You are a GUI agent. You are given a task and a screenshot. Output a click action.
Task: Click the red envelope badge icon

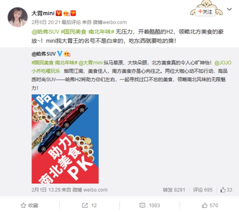click(x=73, y=13)
